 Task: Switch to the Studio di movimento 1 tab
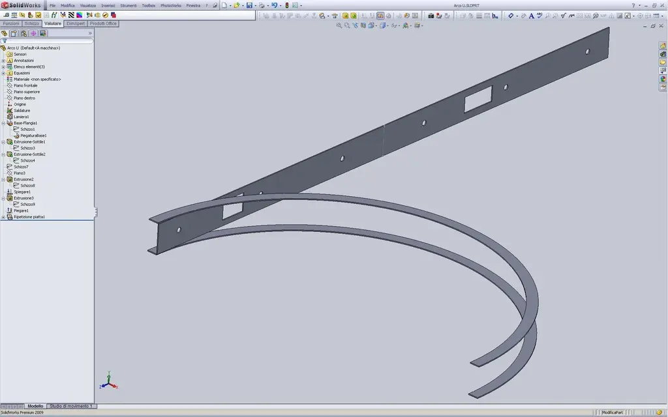pos(70,406)
